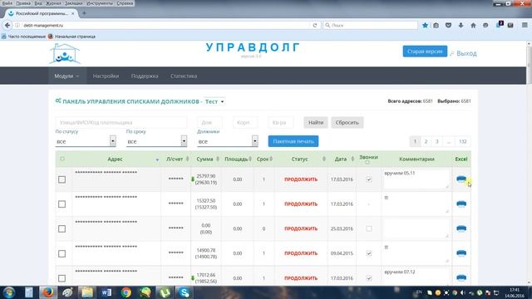
Task: Open new browser tab with plus
Action: click(x=84, y=13)
